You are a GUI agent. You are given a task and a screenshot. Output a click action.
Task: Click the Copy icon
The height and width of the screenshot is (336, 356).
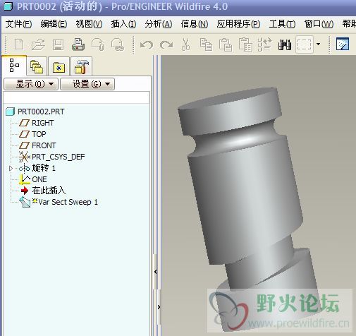[x=206, y=44]
